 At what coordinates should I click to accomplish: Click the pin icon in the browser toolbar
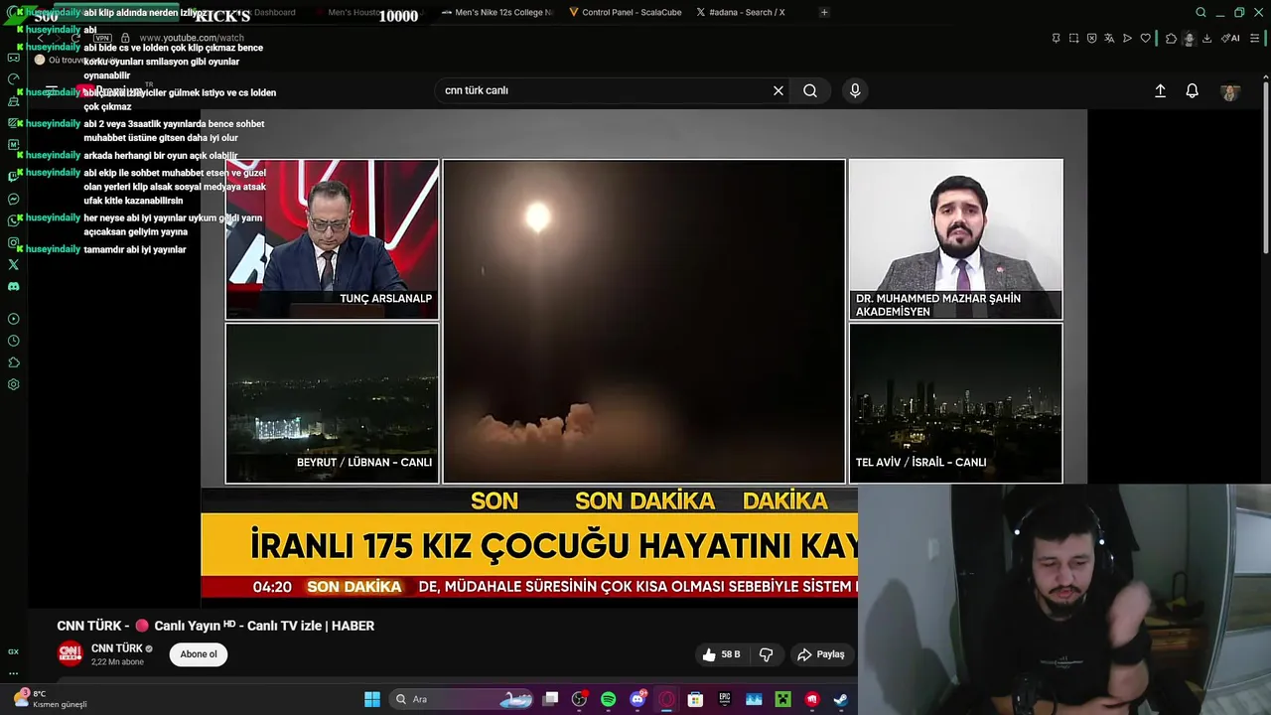click(x=1056, y=38)
